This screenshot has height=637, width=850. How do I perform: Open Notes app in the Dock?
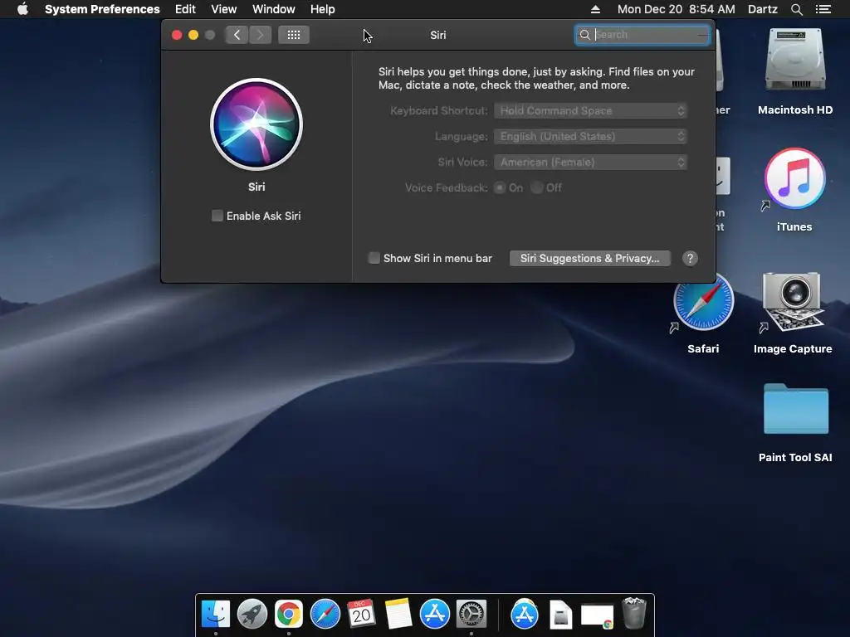[x=398, y=615]
